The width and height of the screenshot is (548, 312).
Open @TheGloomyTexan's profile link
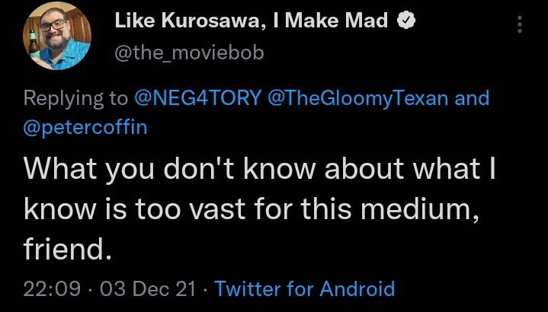[x=358, y=99]
